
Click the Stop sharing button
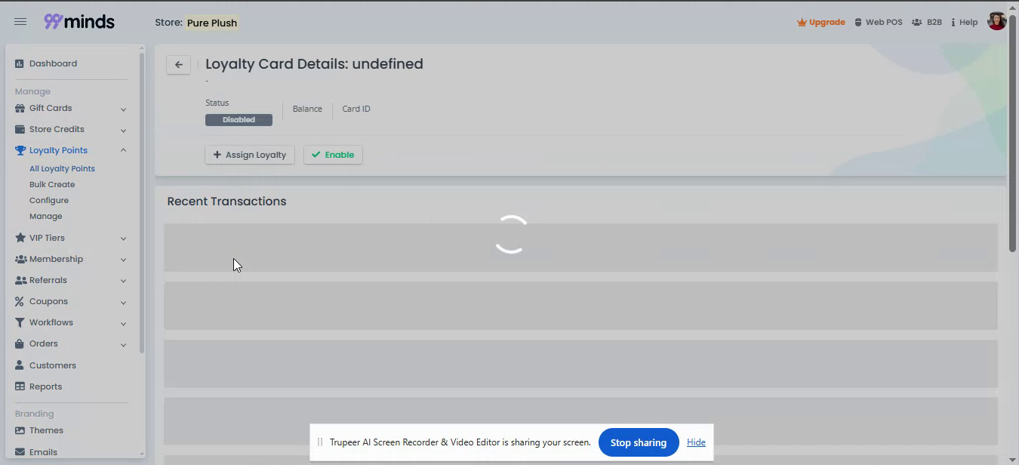click(639, 442)
